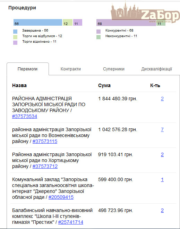Click legend text Торги відмінено - 11

[x=39, y=42]
